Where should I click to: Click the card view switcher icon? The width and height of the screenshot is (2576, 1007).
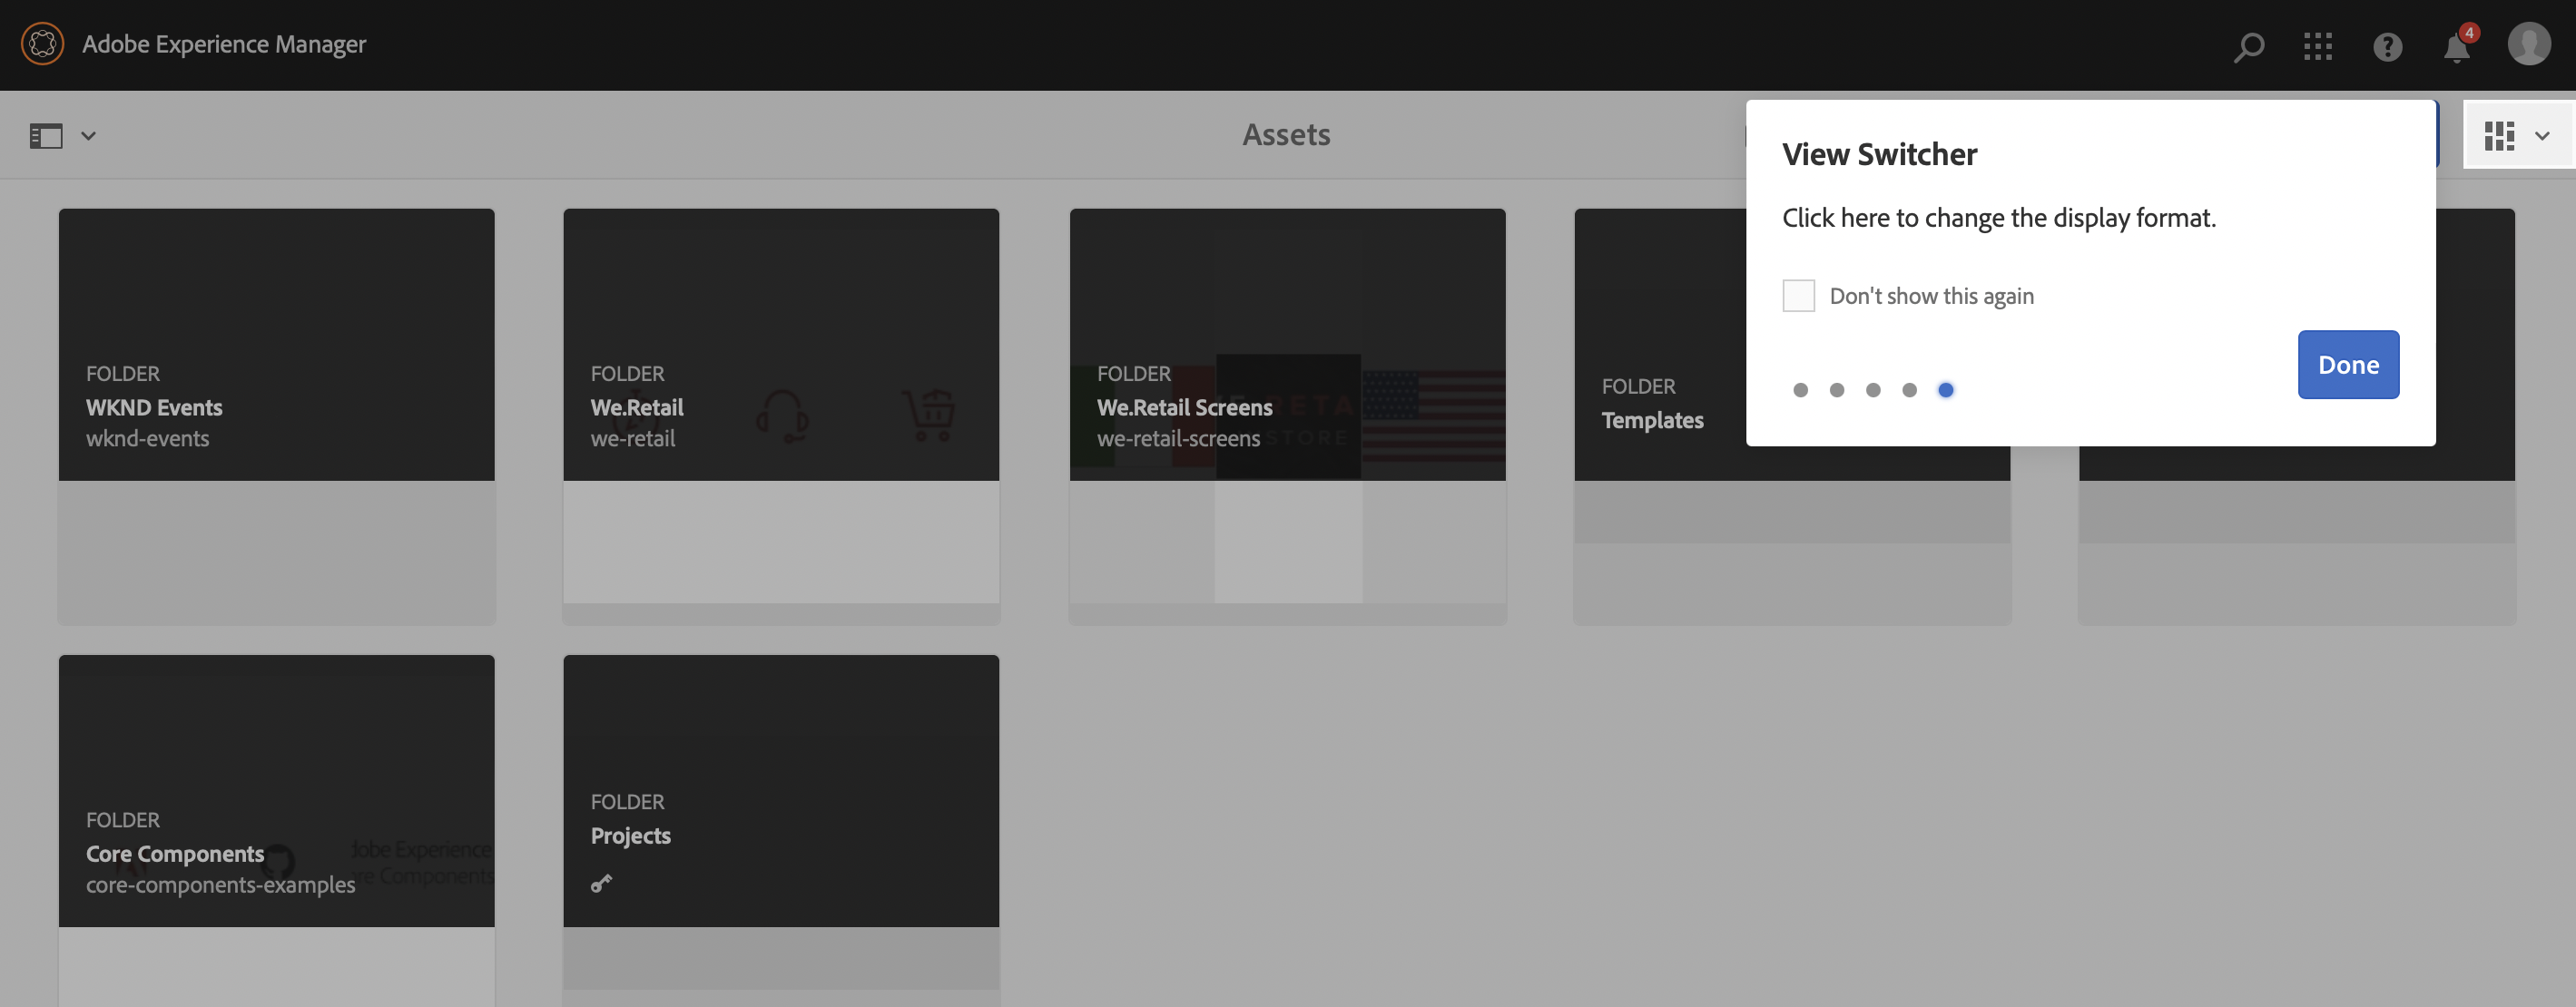coord(2499,135)
